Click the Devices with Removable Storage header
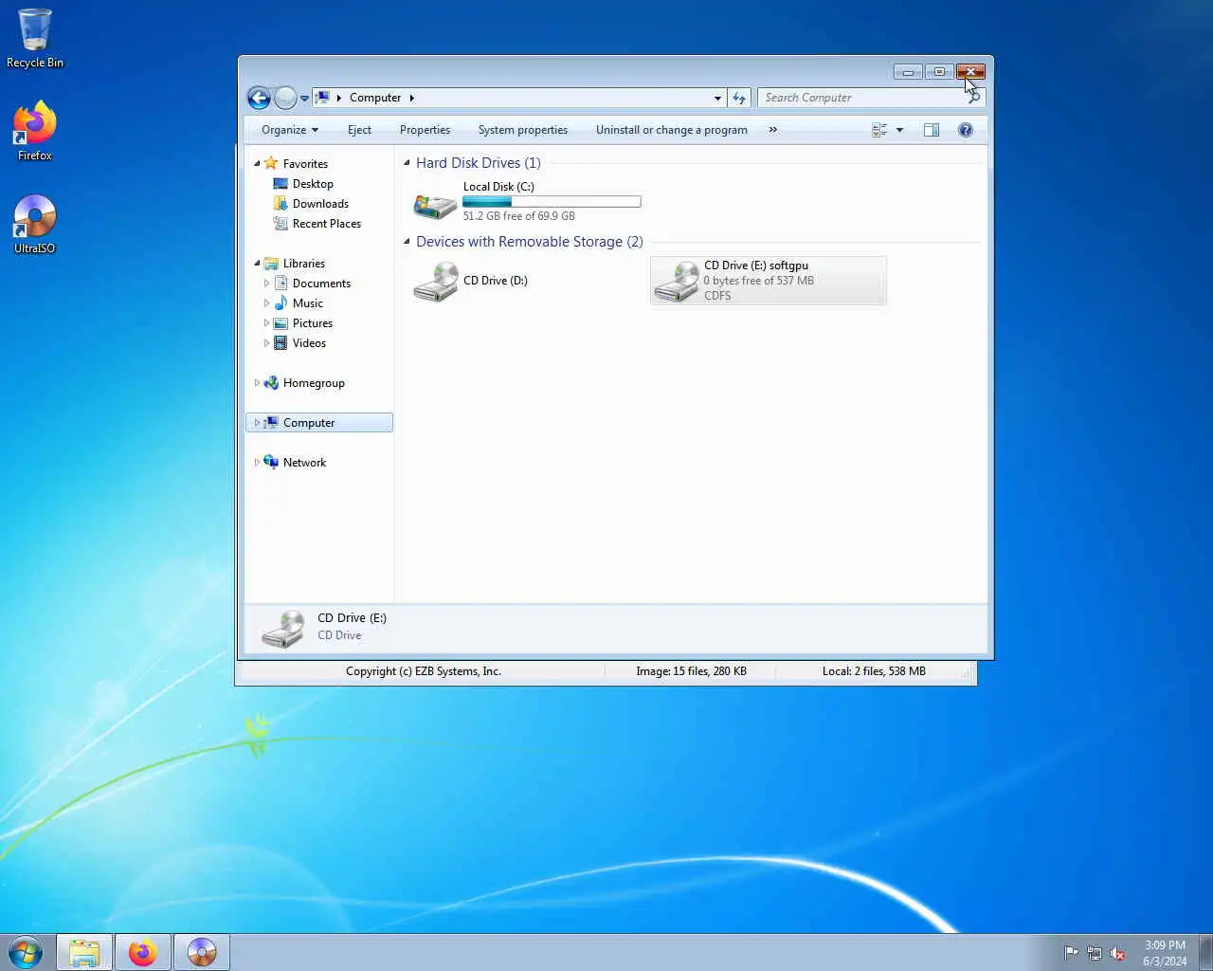Image resolution: width=1213 pixels, height=971 pixels. pyautogui.click(x=529, y=242)
